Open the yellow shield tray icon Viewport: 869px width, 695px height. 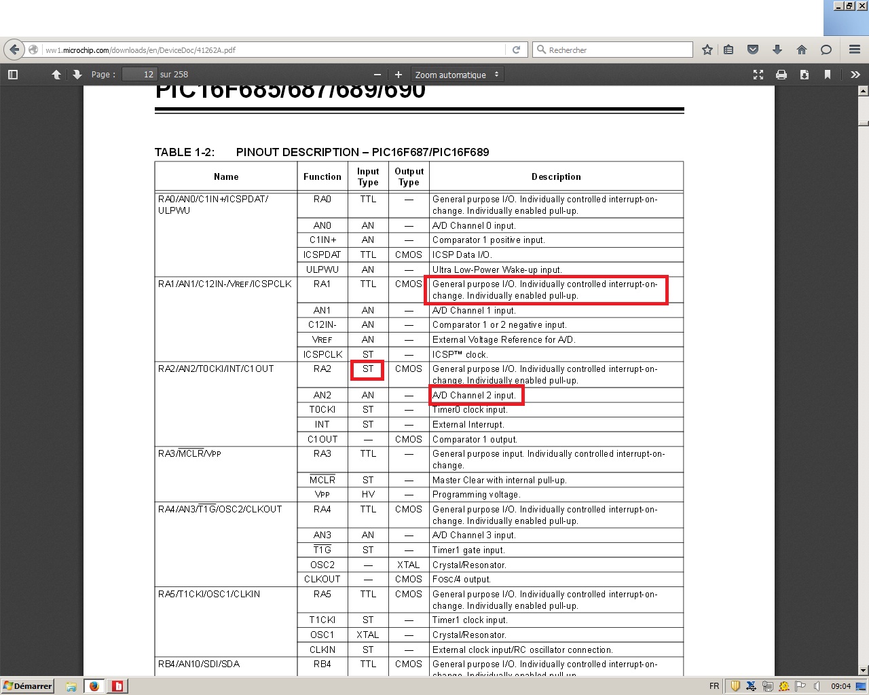tap(735, 686)
